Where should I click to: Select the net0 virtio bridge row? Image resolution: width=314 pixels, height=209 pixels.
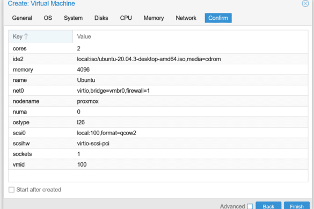pos(158,91)
